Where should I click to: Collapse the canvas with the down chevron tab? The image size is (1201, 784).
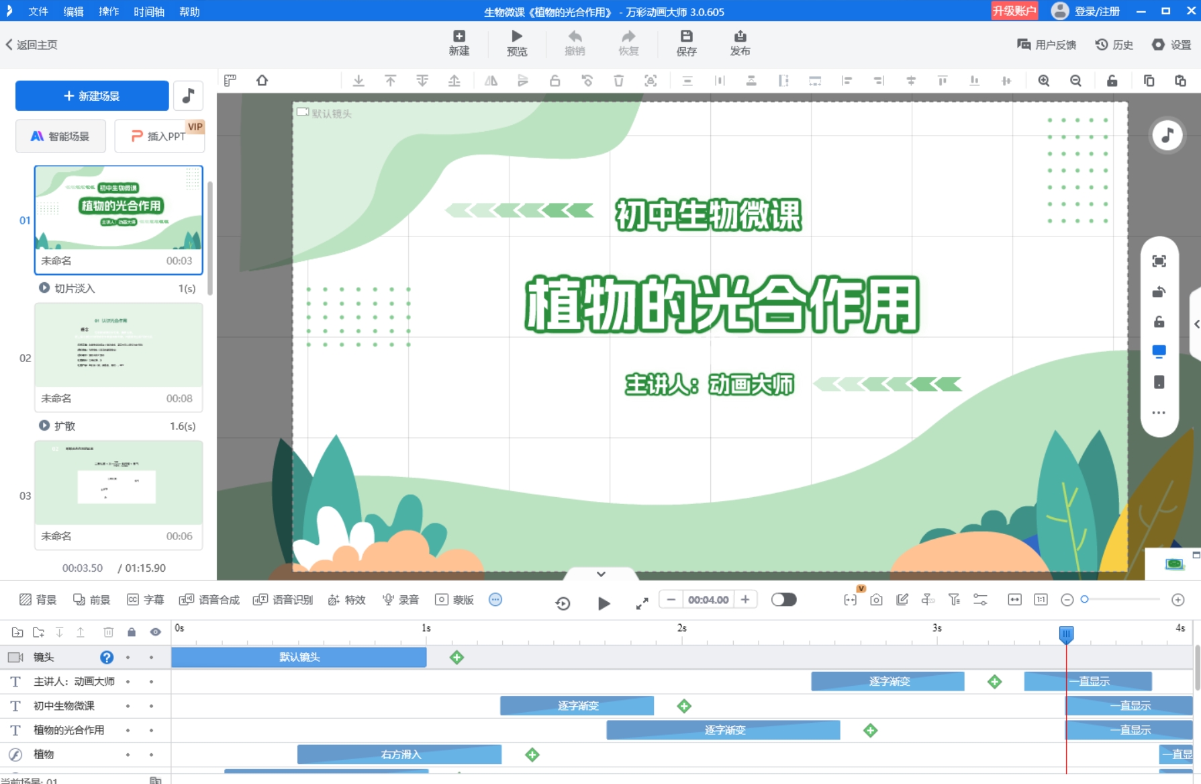601,574
